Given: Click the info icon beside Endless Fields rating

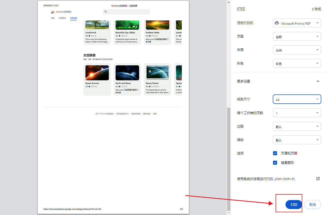Looking at the screenshot, I should pos(157,36).
